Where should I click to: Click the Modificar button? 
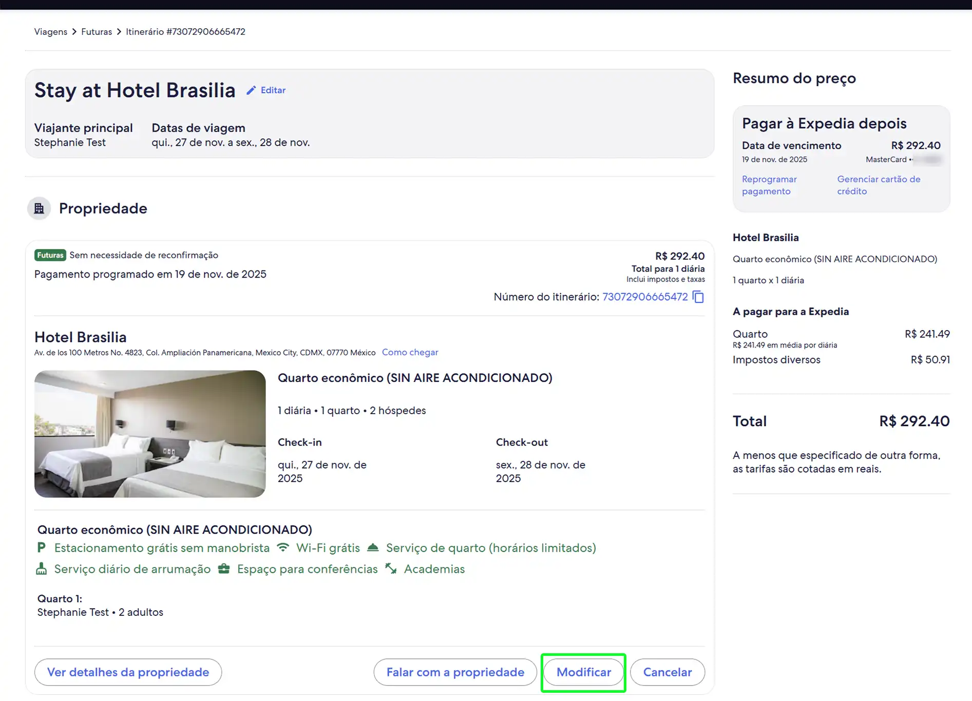tap(584, 672)
